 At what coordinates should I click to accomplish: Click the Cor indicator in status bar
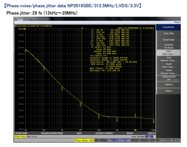[x=97, y=140]
